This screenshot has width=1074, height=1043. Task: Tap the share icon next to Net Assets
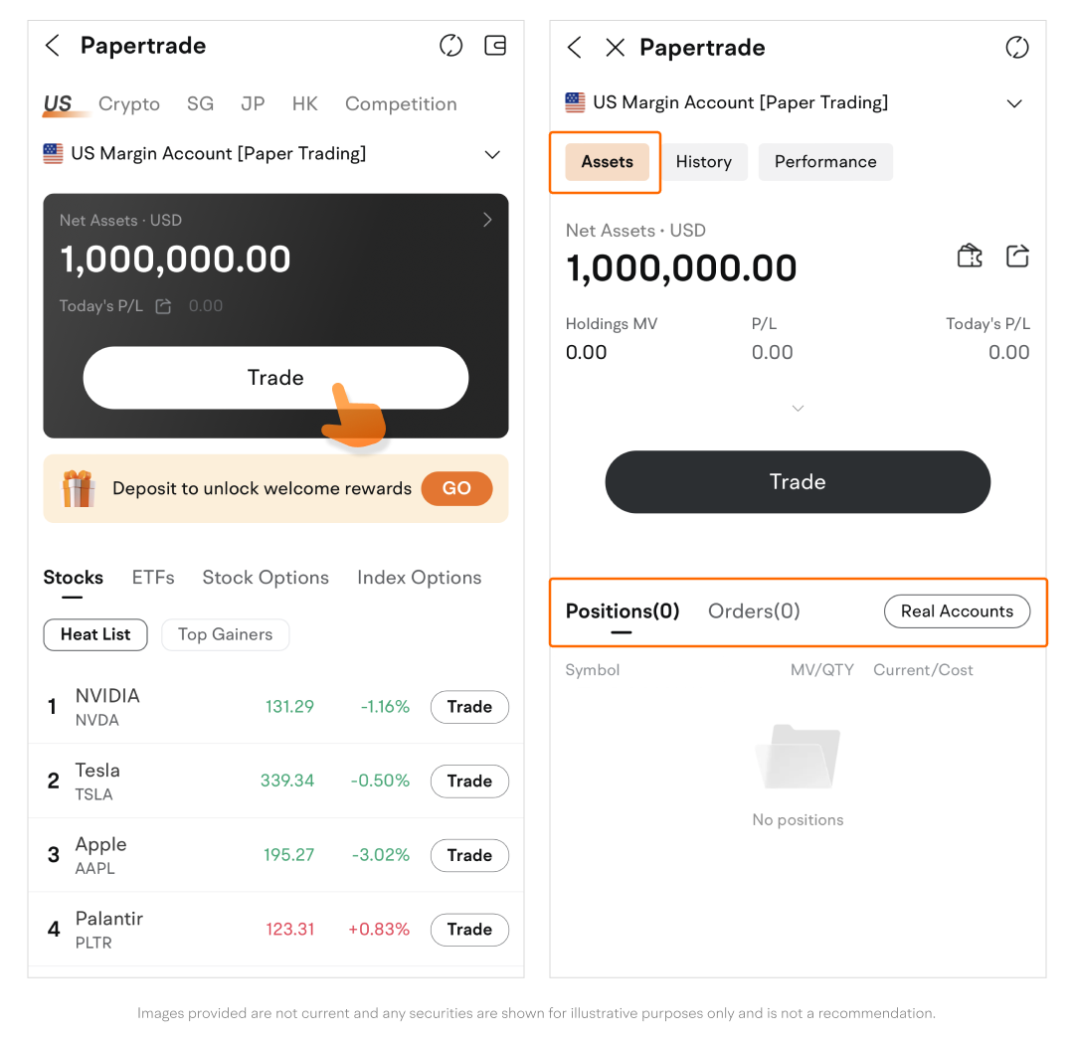coord(1017,257)
